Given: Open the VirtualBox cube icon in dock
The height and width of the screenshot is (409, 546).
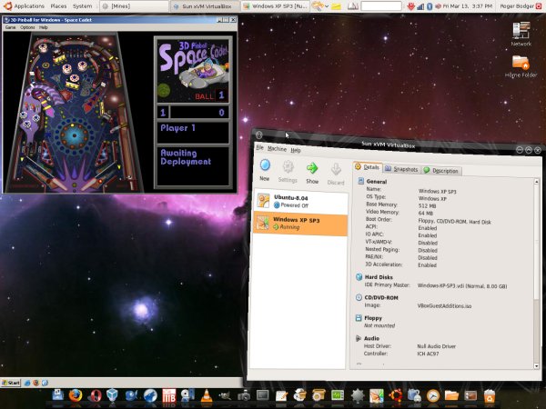Looking at the screenshot, I should (112, 395).
